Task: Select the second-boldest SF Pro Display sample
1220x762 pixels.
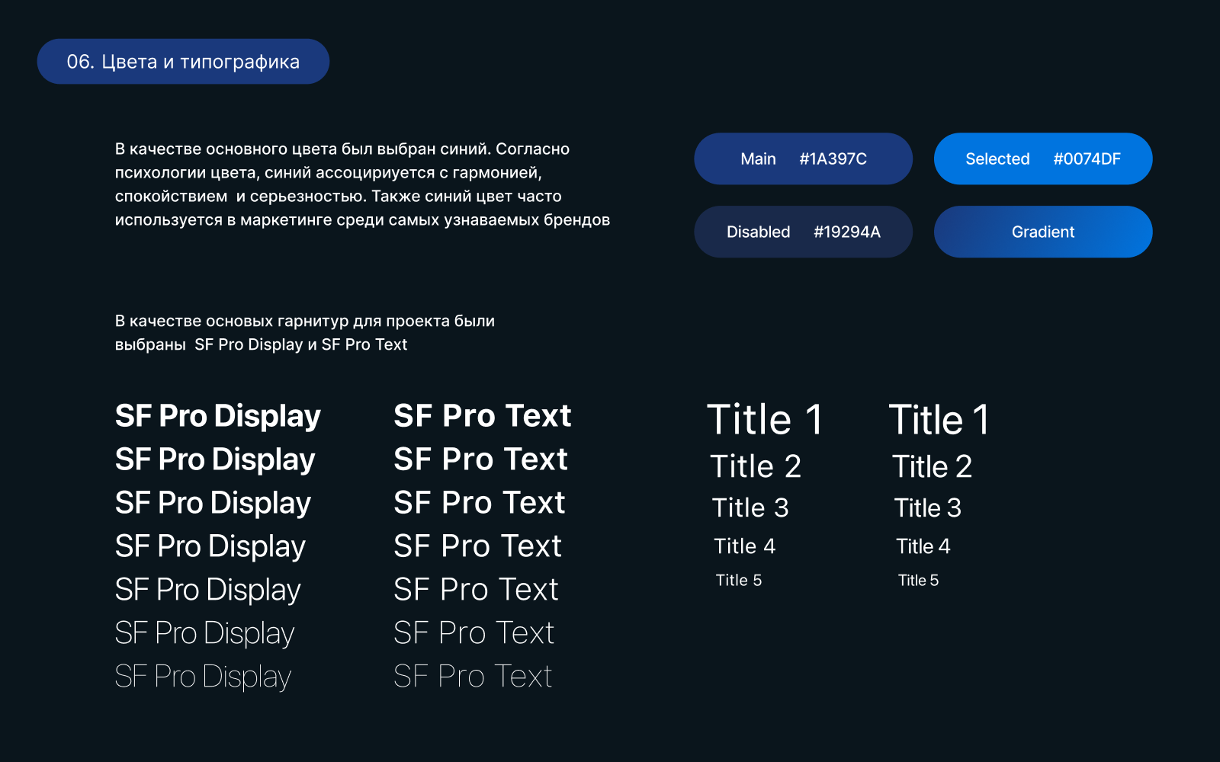Action: 215,459
